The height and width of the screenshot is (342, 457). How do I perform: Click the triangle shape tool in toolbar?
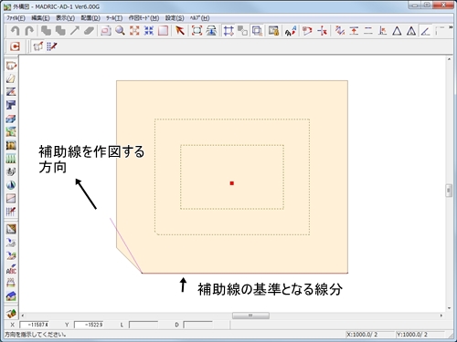point(397,31)
